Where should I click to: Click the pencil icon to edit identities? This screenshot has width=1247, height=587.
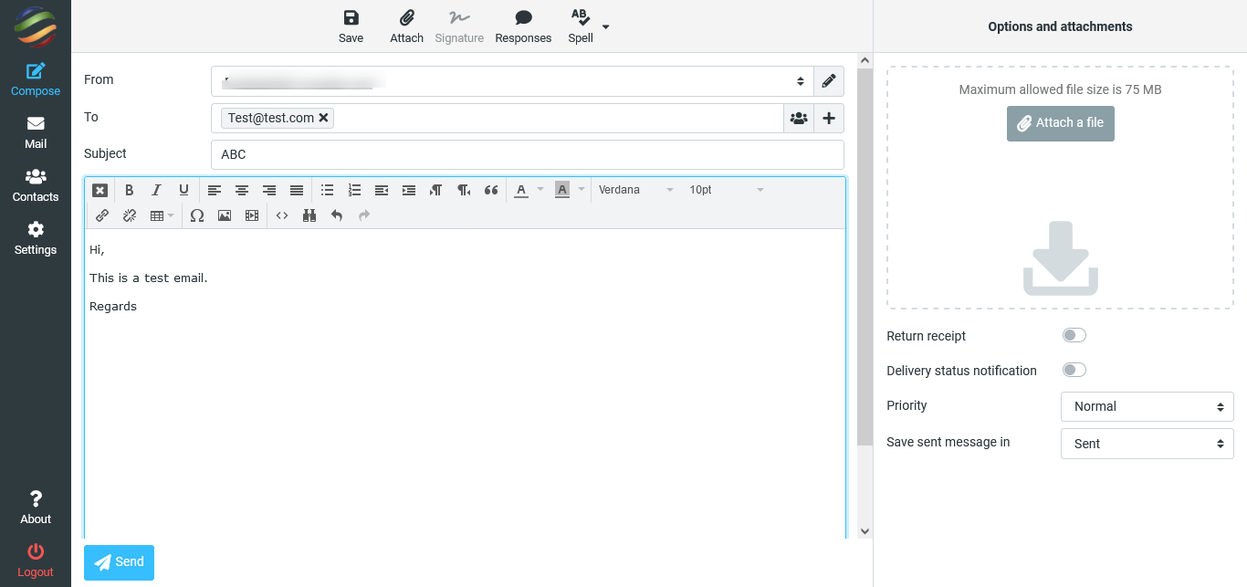point(828,80)
